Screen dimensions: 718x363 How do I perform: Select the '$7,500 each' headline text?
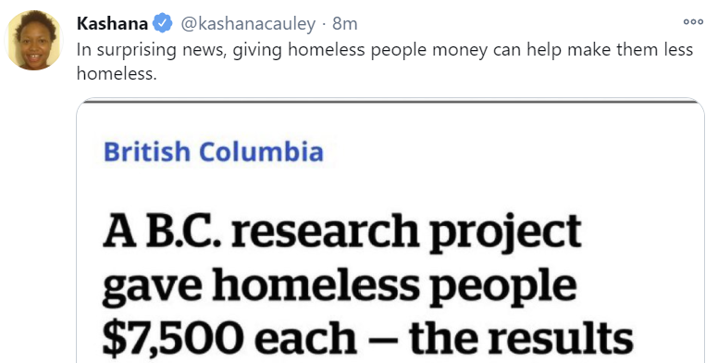(229, 339)
